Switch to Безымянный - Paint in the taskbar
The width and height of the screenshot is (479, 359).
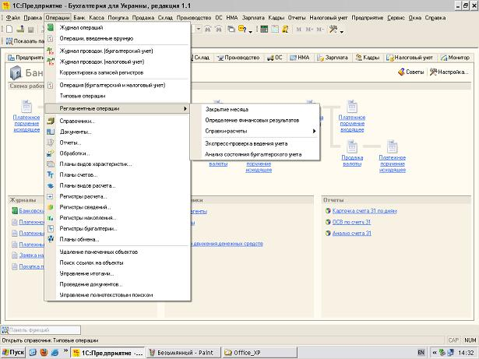click(x=183, y=353)
